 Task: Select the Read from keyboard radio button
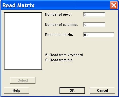point(46,55)
